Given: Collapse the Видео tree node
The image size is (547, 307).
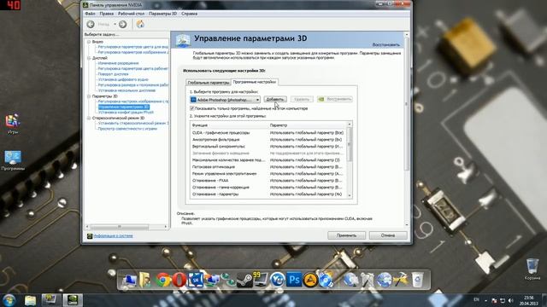Looking at the screenshot, I should pyautogui.click(x=89, y=42).
